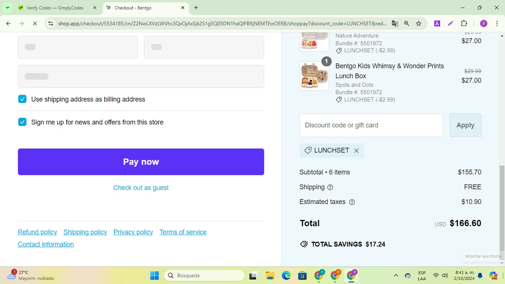Click the scrollbar down arrow
505x284 pixels.
502,263
